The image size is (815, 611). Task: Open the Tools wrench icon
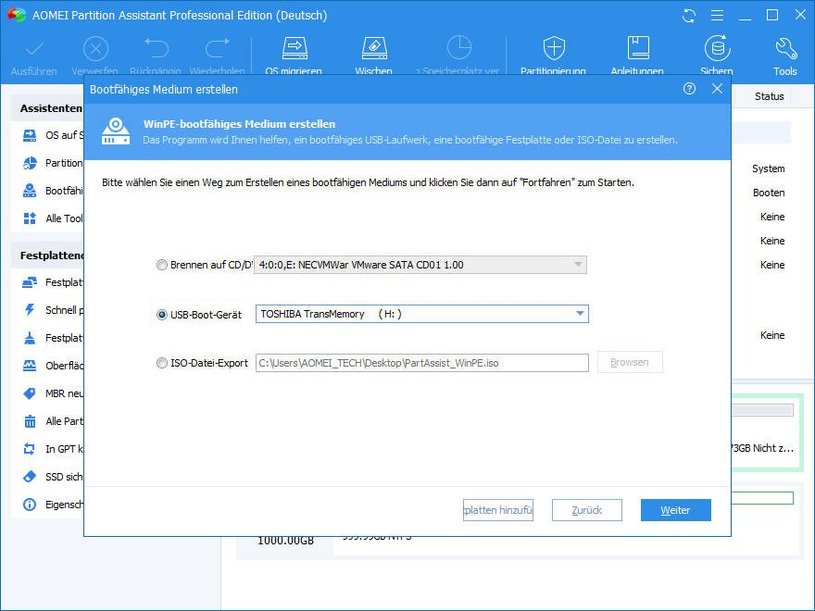tap(785, 48)
